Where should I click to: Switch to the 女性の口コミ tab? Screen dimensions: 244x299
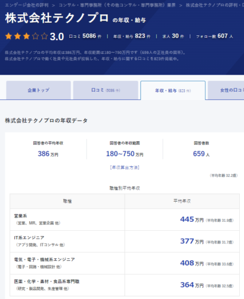pyautogui.click(x=226, y=90)
